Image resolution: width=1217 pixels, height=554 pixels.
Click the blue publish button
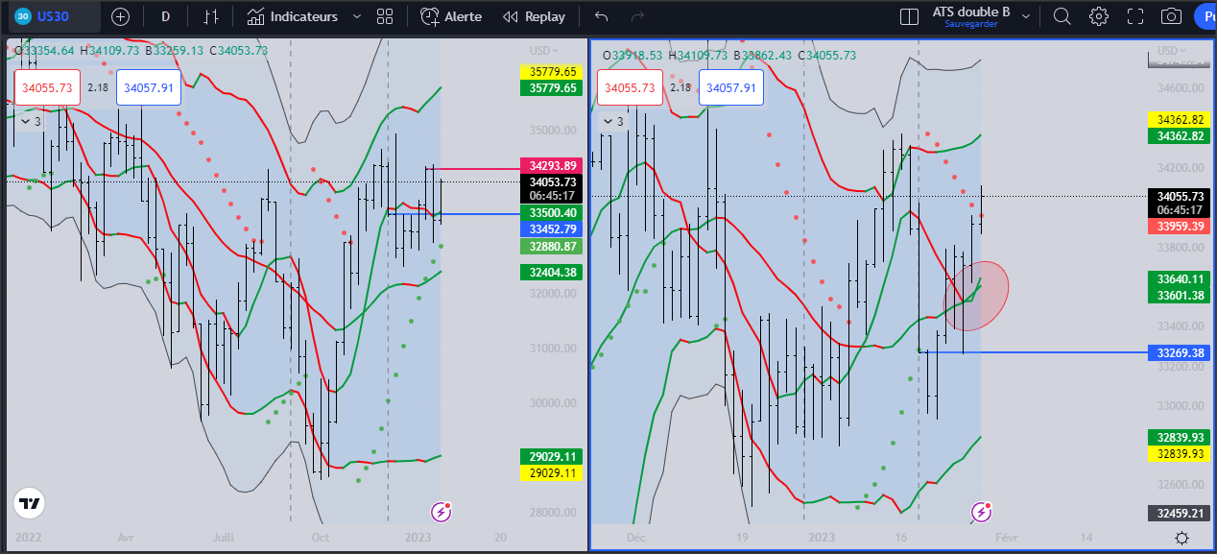(1205, 16)
